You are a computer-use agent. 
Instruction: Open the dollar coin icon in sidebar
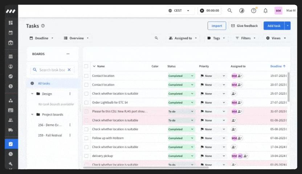coord(11,86)
